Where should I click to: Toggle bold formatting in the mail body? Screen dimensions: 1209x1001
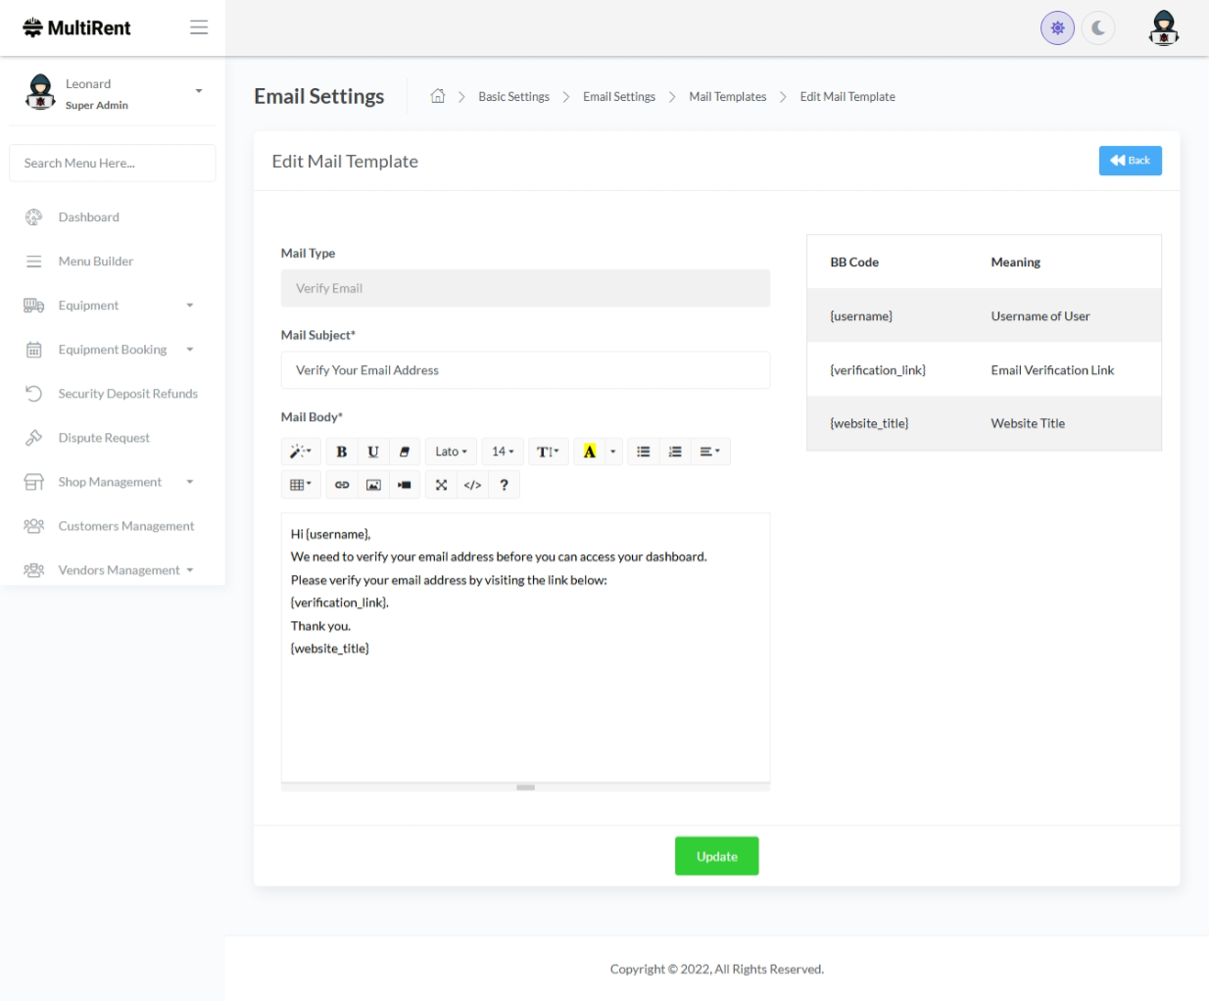[341, 452]
